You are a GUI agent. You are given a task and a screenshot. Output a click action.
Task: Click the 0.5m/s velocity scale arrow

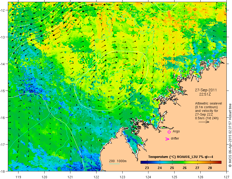(204, 122)
